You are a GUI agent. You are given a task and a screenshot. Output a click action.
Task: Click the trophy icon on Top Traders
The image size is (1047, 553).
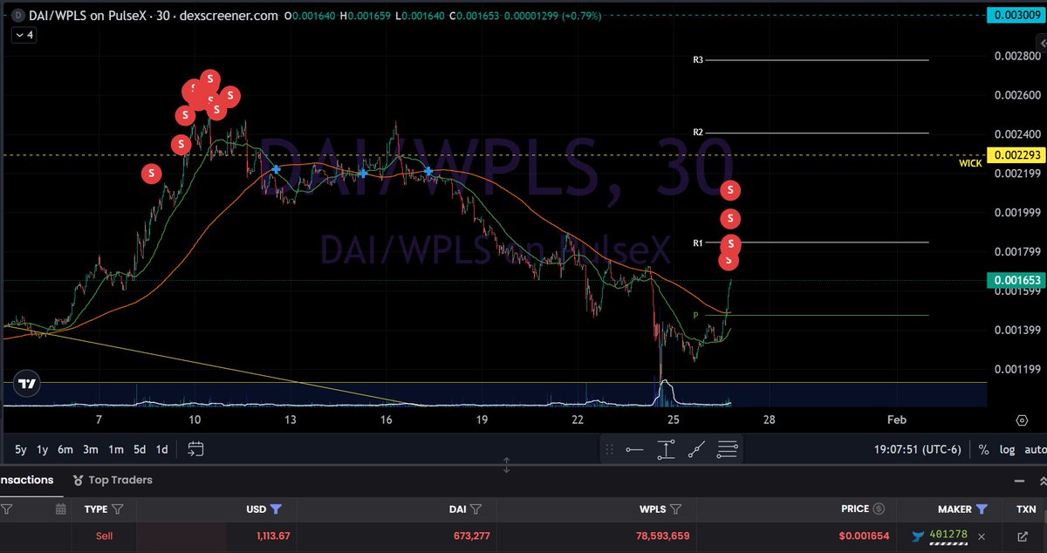click(79, 480)
